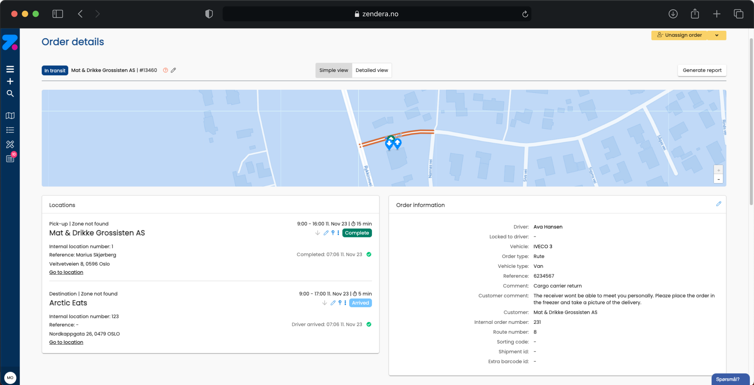Open the list icon with notification badge
Viewport: 754px width, 385px height.
[10, 159]
